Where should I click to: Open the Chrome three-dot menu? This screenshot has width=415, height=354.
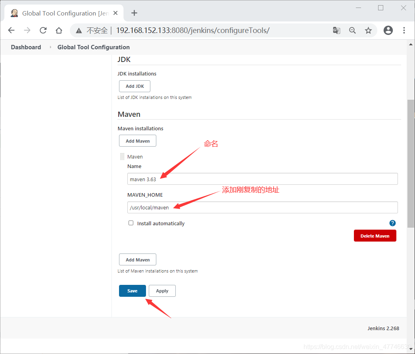[404, 31]
